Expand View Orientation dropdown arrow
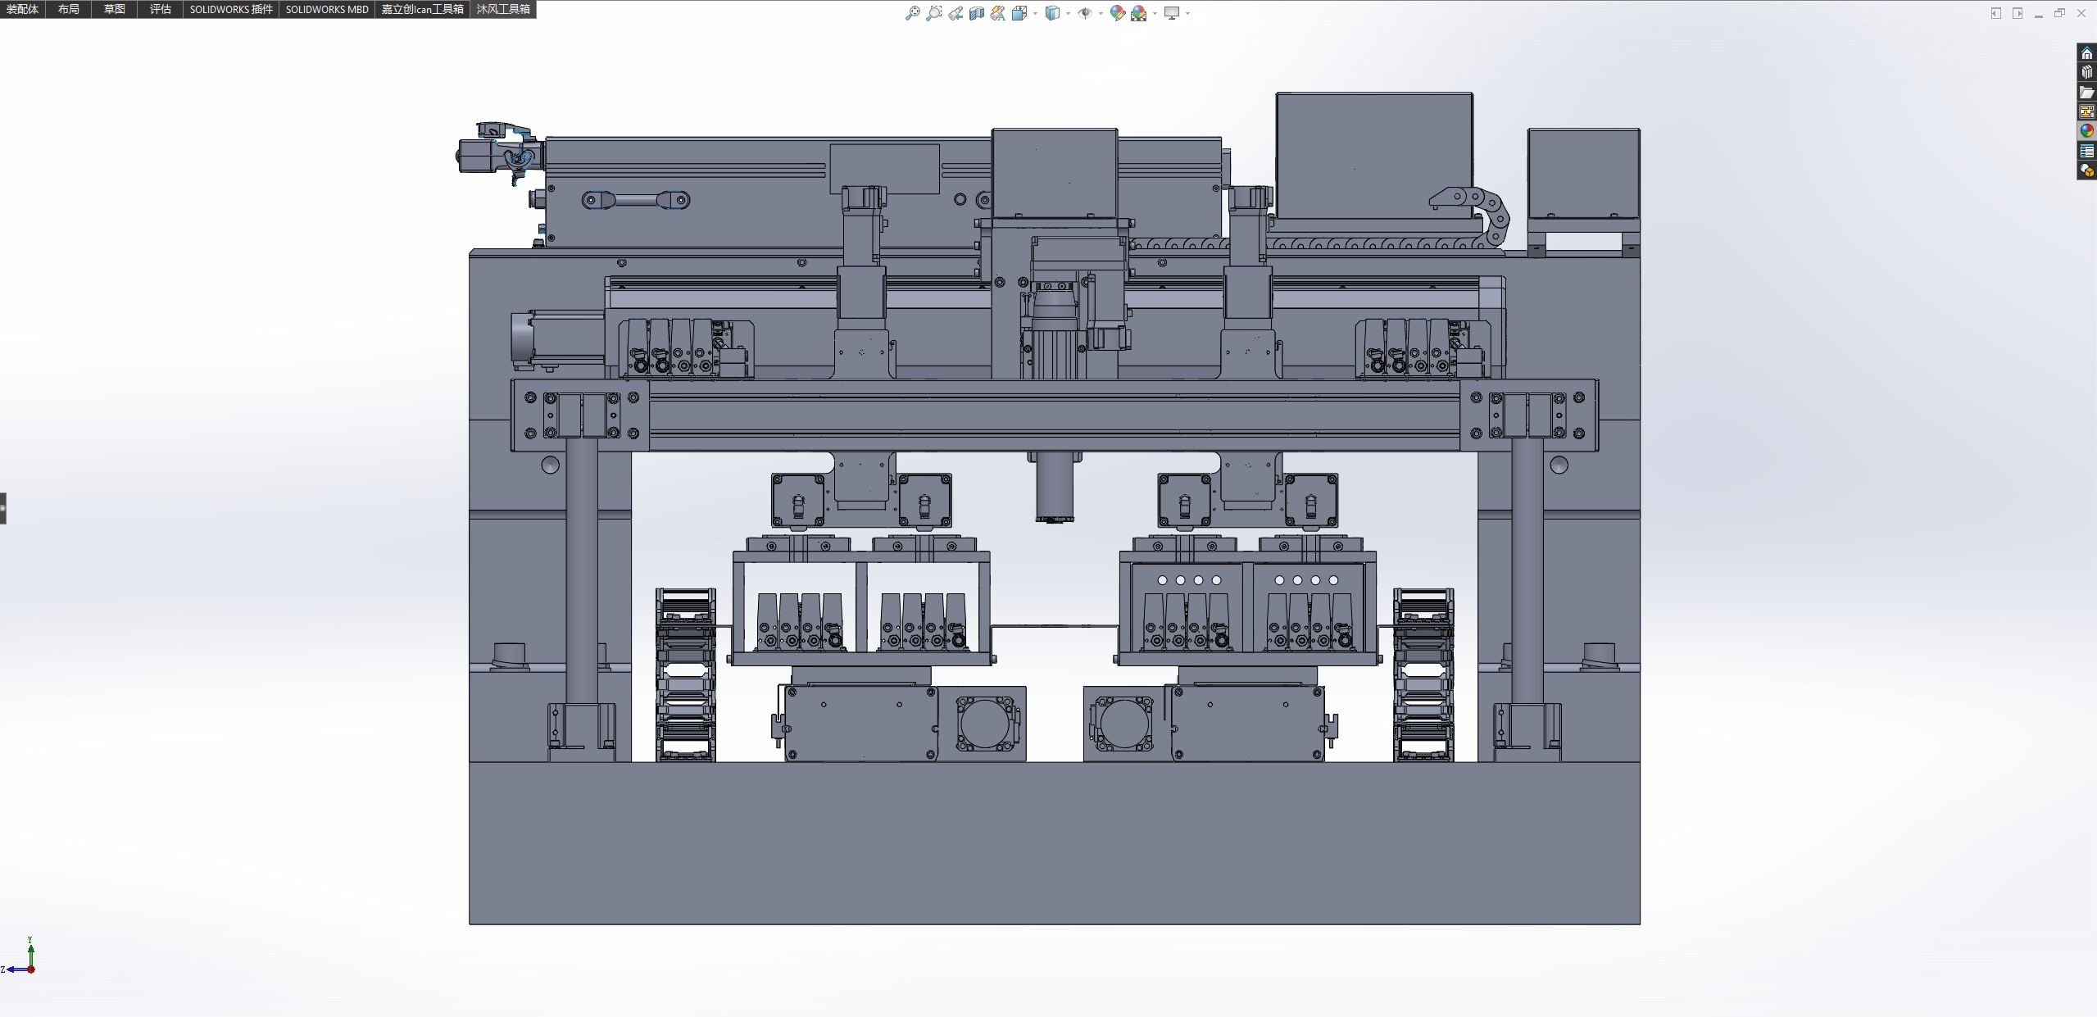This screenshot has height=1017, width=2097. [x=1035, y=13]
